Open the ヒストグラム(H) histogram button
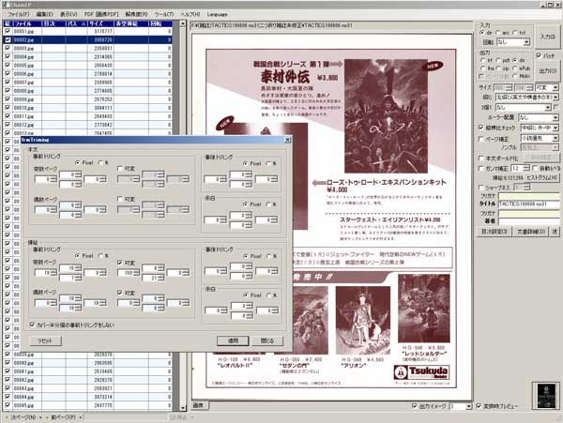The image size is (563, 423). (541, 177)
